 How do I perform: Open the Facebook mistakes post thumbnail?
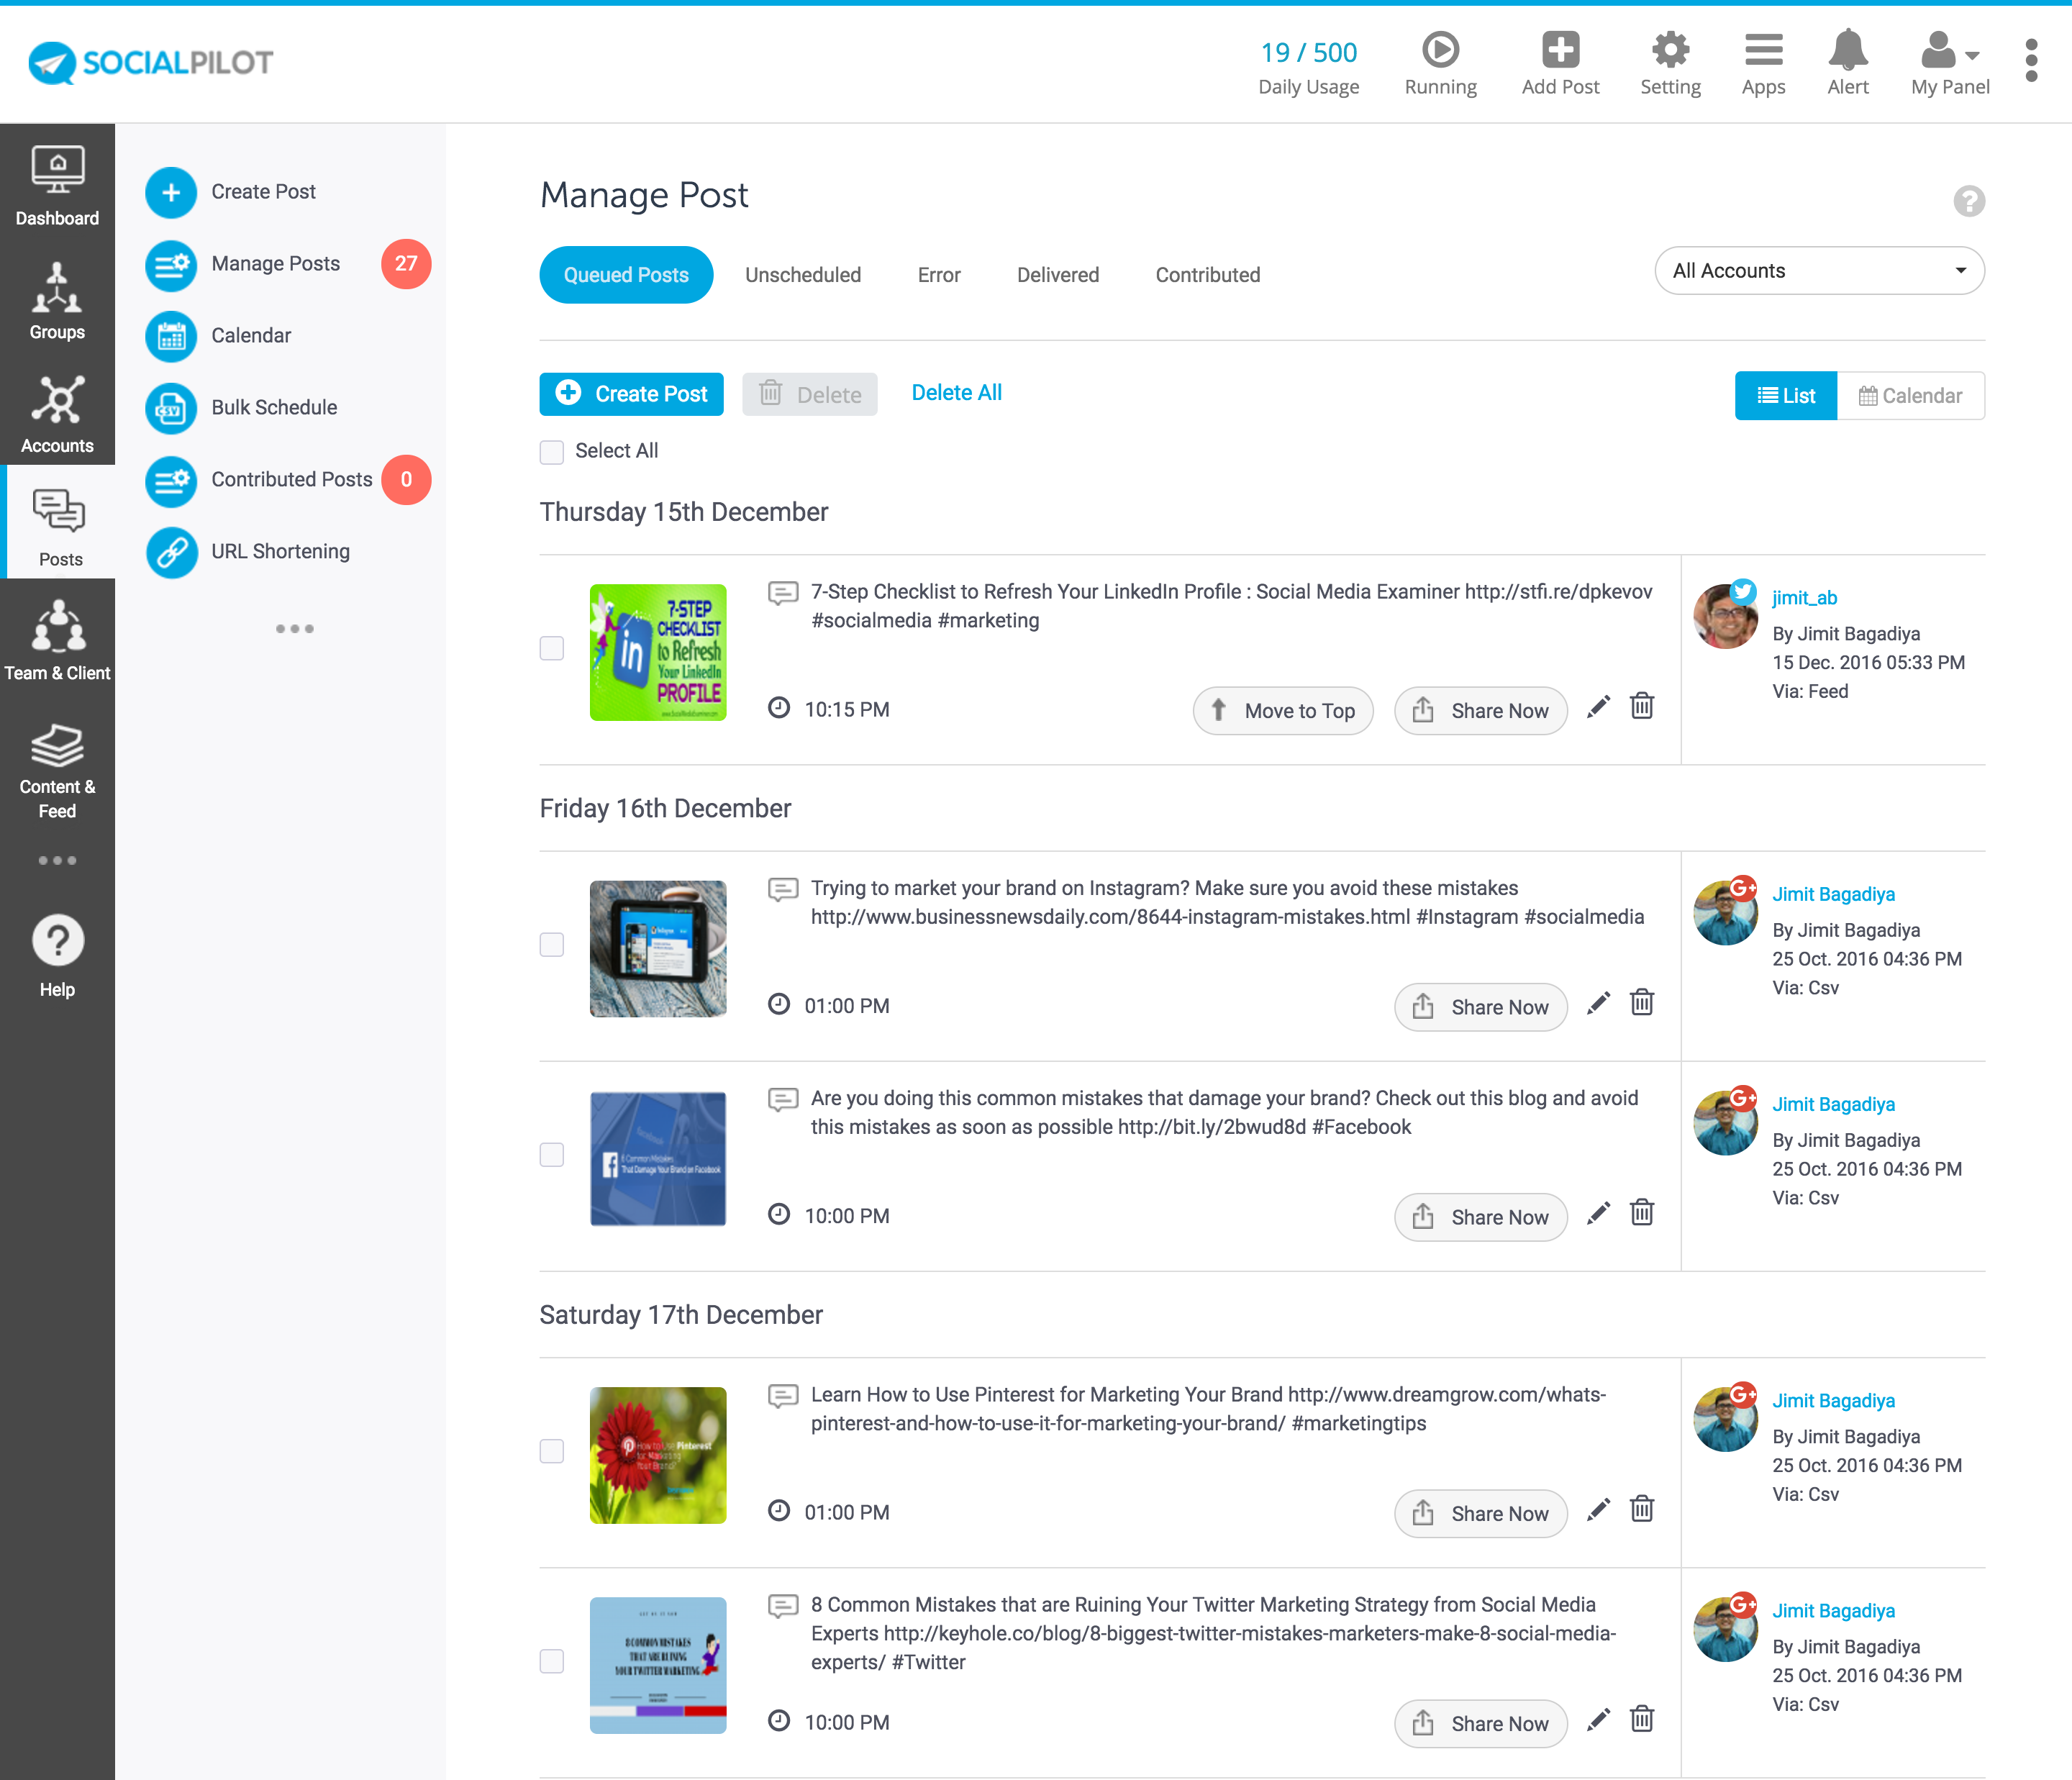coord(657,1158)
